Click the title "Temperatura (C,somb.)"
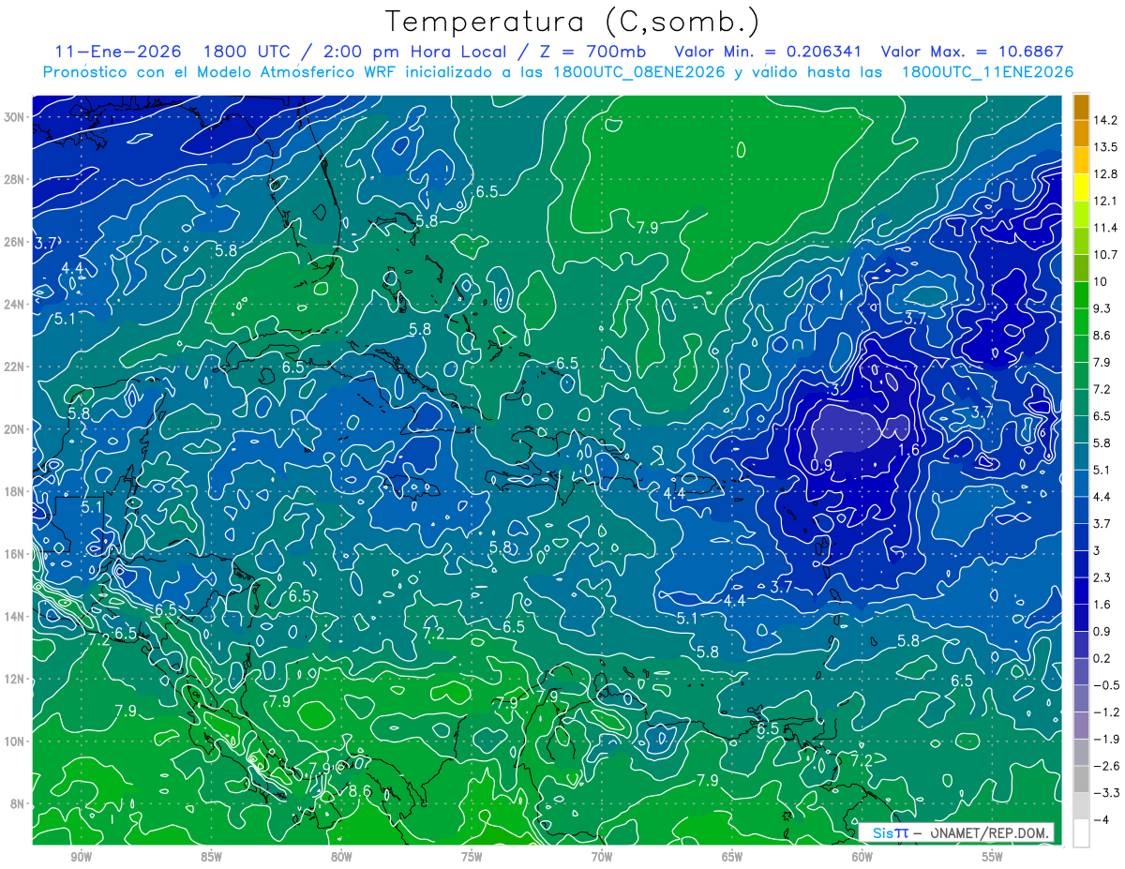The width and height of the screenshot is (1125, 869). [x=573, y=22]
